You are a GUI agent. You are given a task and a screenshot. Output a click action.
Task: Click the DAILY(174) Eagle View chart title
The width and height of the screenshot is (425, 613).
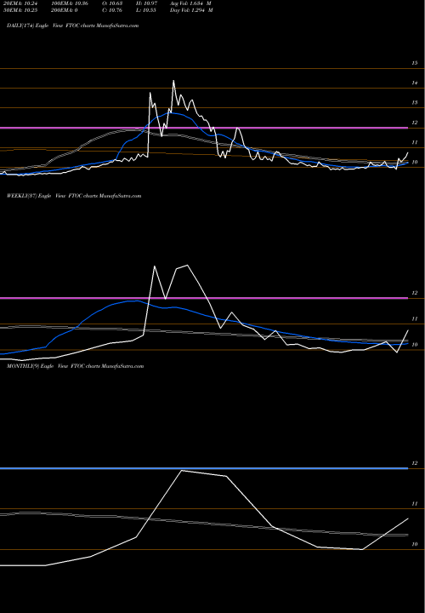[72, 26]
